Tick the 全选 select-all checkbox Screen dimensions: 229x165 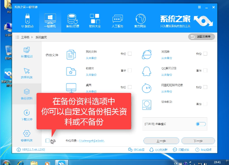pyautogui.click(x=47, y=141)
